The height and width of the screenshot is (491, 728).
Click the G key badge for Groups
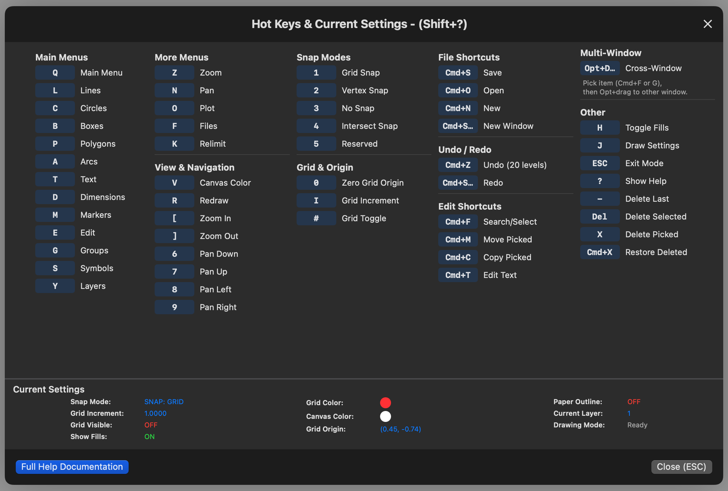point(55,250)
